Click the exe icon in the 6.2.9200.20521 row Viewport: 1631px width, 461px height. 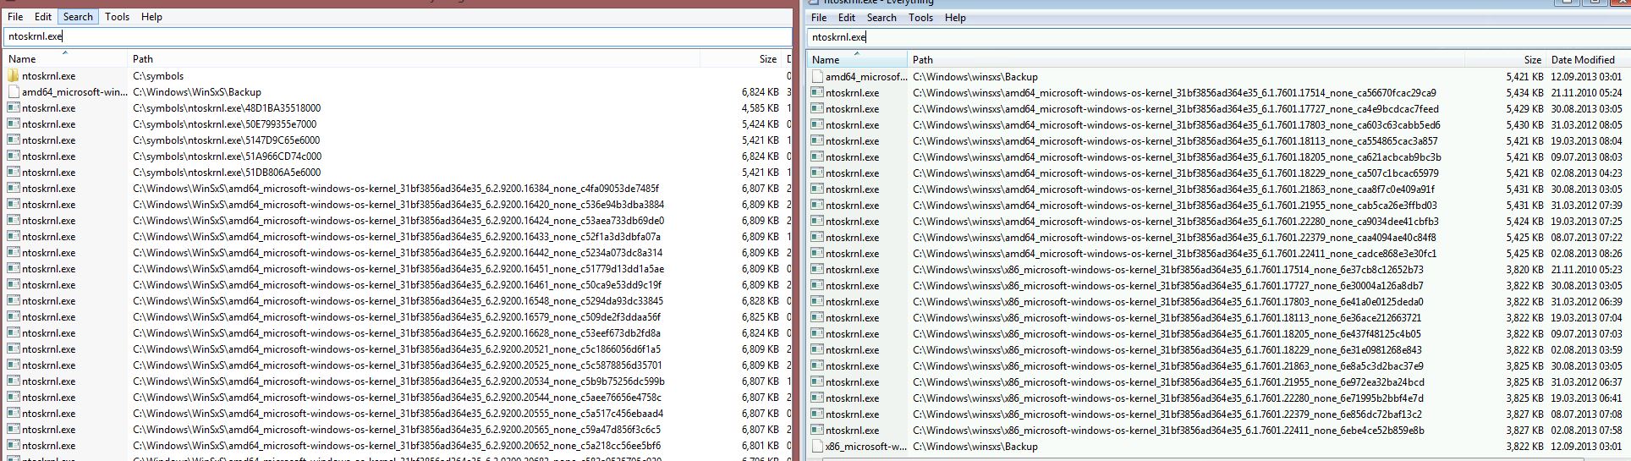(14, 349)
